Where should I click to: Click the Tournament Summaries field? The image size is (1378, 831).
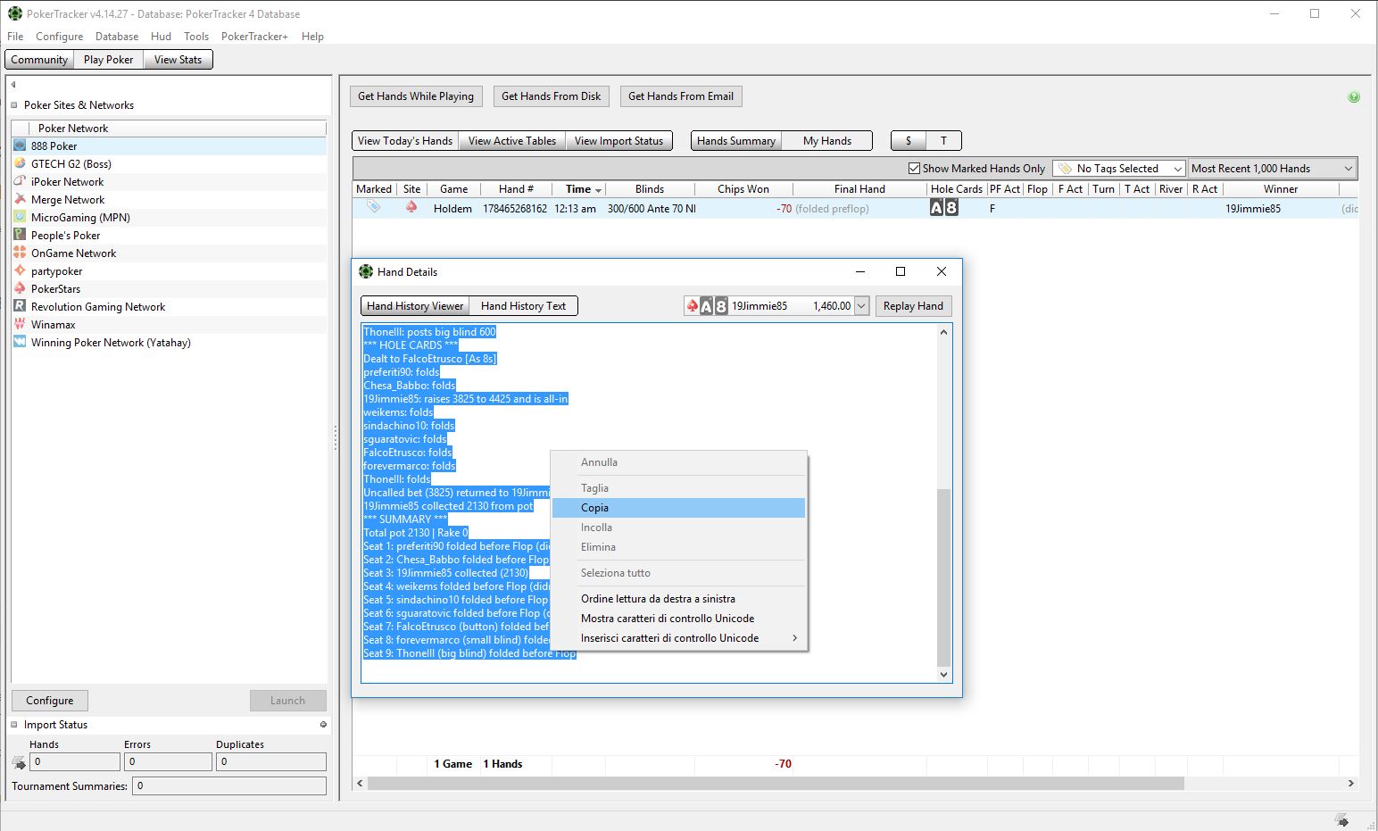pos(229,786)
